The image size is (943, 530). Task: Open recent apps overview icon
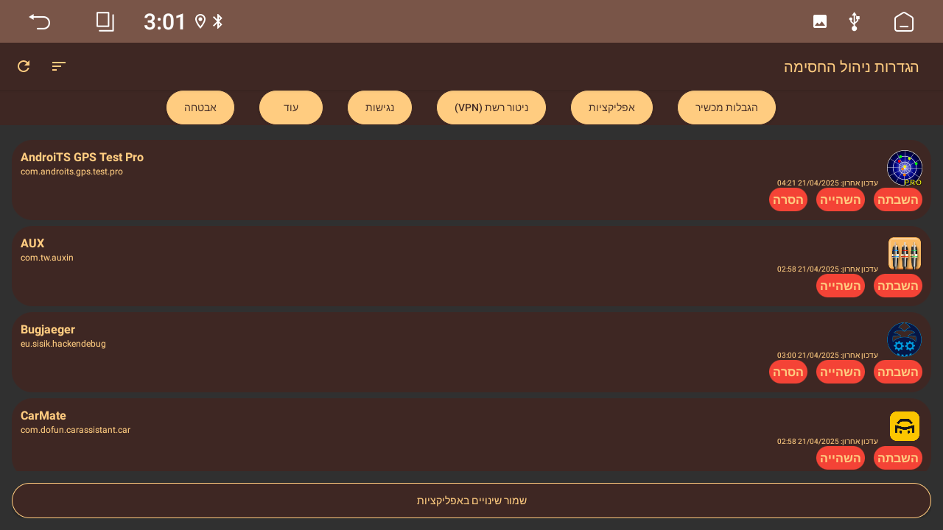pyautogui.click(x=105, y=21)
